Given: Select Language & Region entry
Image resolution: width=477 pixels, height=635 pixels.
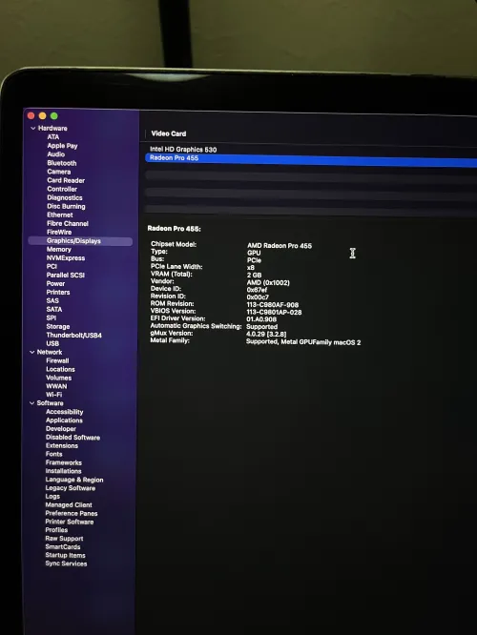Looking at the screenshot, I should point(74,480).
